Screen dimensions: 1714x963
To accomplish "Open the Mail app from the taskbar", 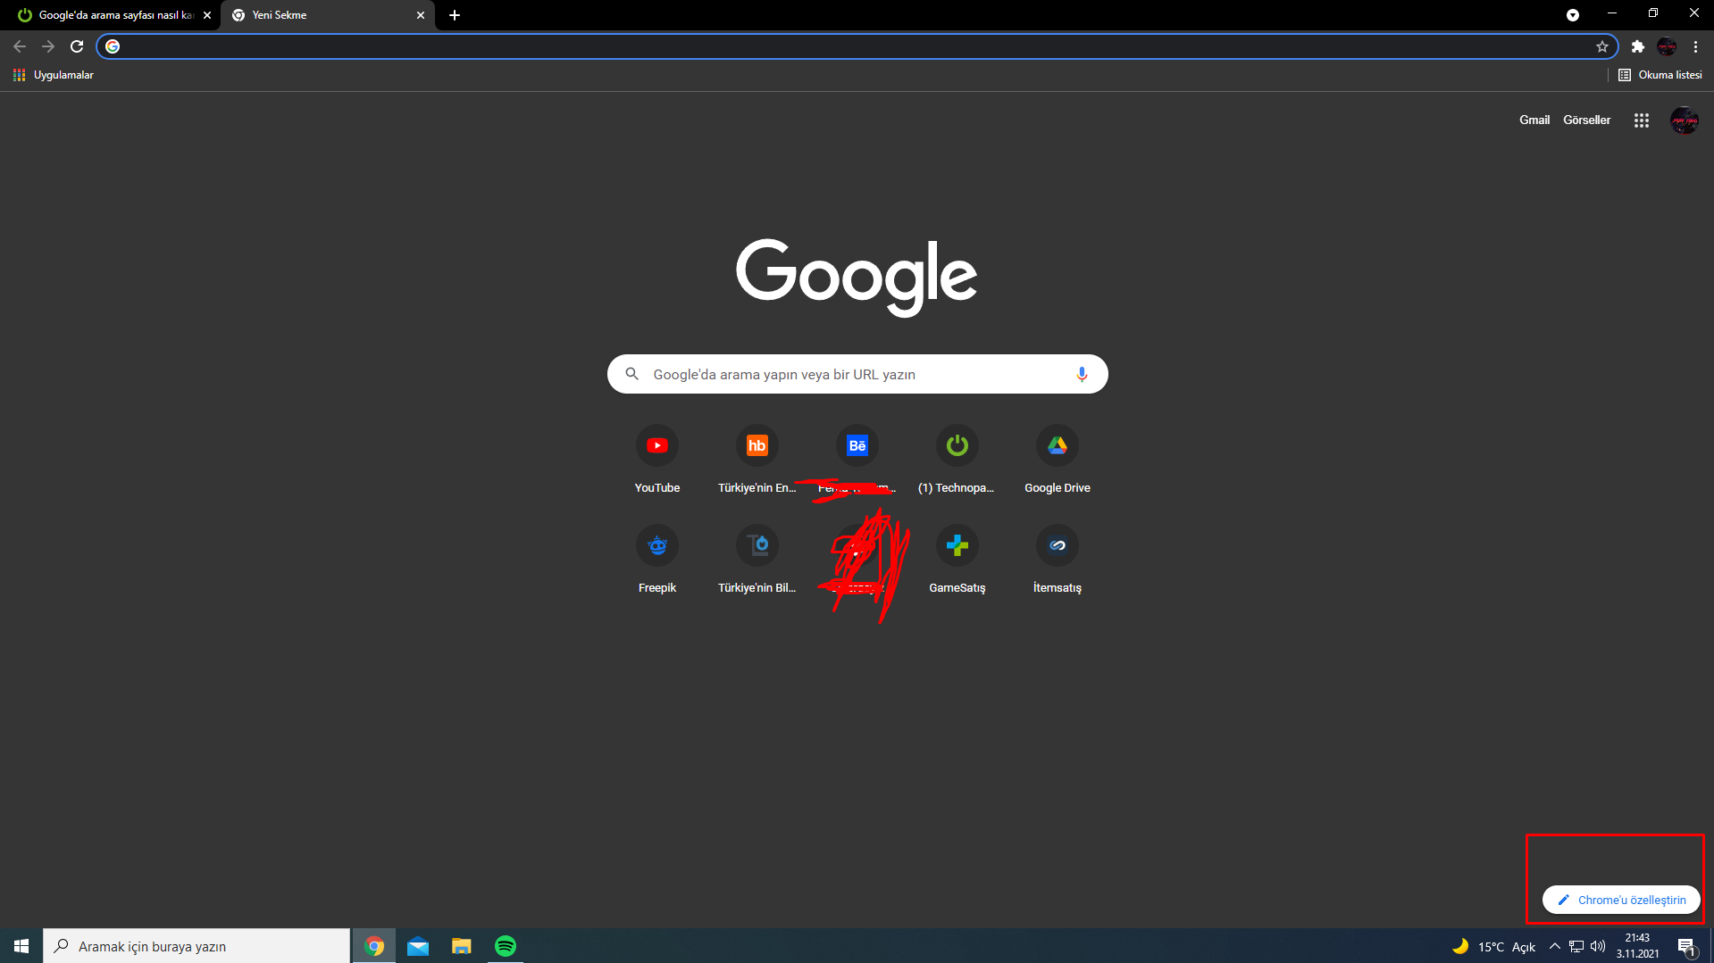I will click(418, 946).
